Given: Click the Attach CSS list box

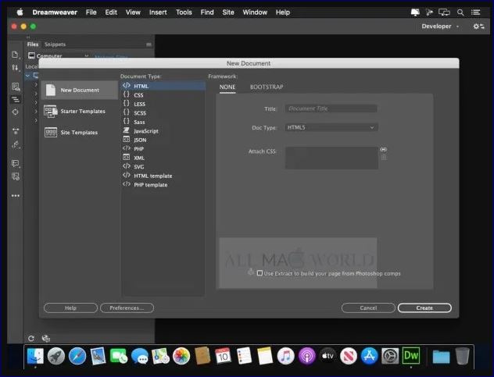Looking at the screenshot, I should pos(331,158).
